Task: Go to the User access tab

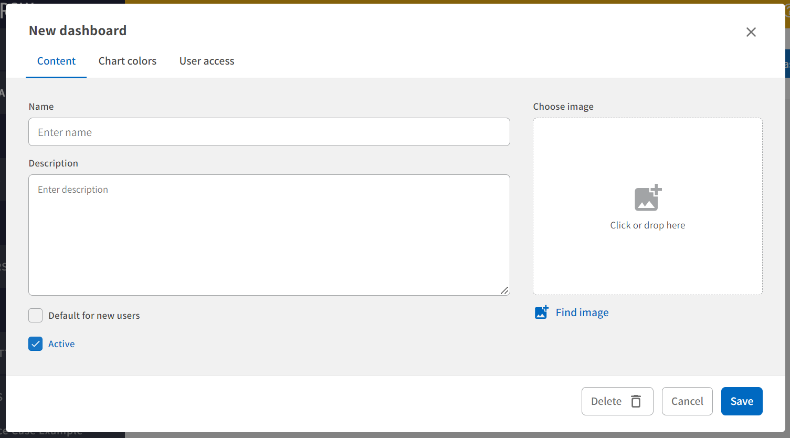Action: coord(207,61)
